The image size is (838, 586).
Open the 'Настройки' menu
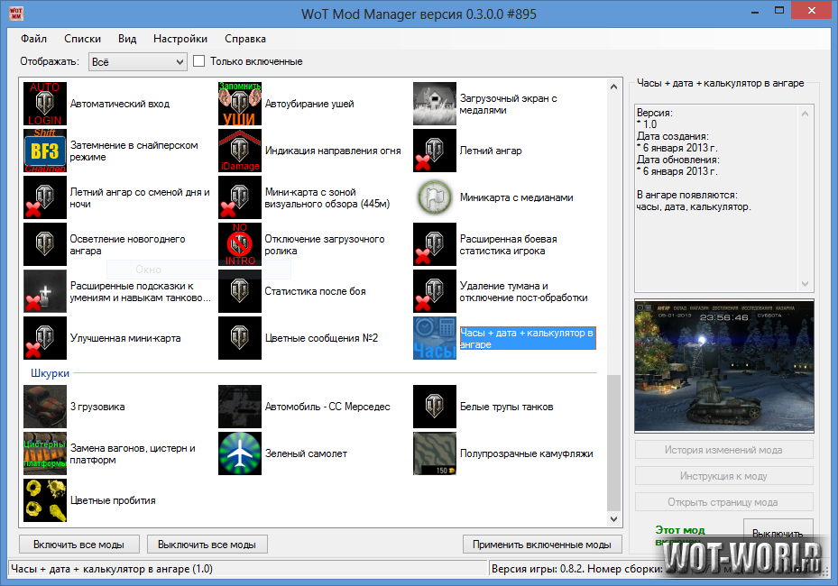180,39
